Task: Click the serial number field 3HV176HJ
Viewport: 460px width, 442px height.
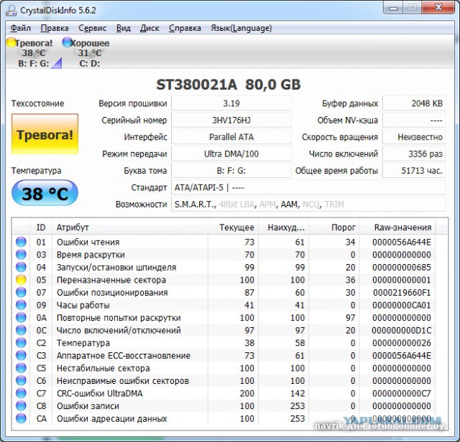Action: [x=231, y=121]
